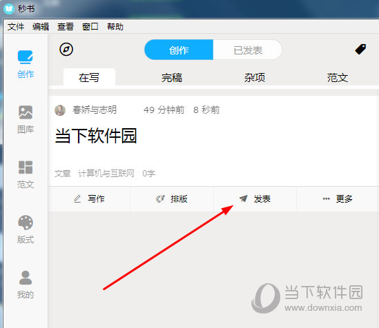
Task: Open the 版式 palette section in the sidebar
Action: tap(26, 229)
